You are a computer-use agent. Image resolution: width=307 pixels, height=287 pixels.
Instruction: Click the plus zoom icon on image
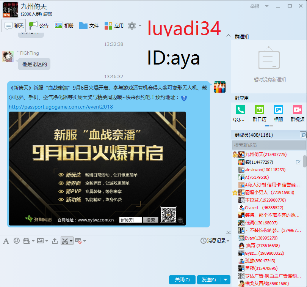point(180,220)
